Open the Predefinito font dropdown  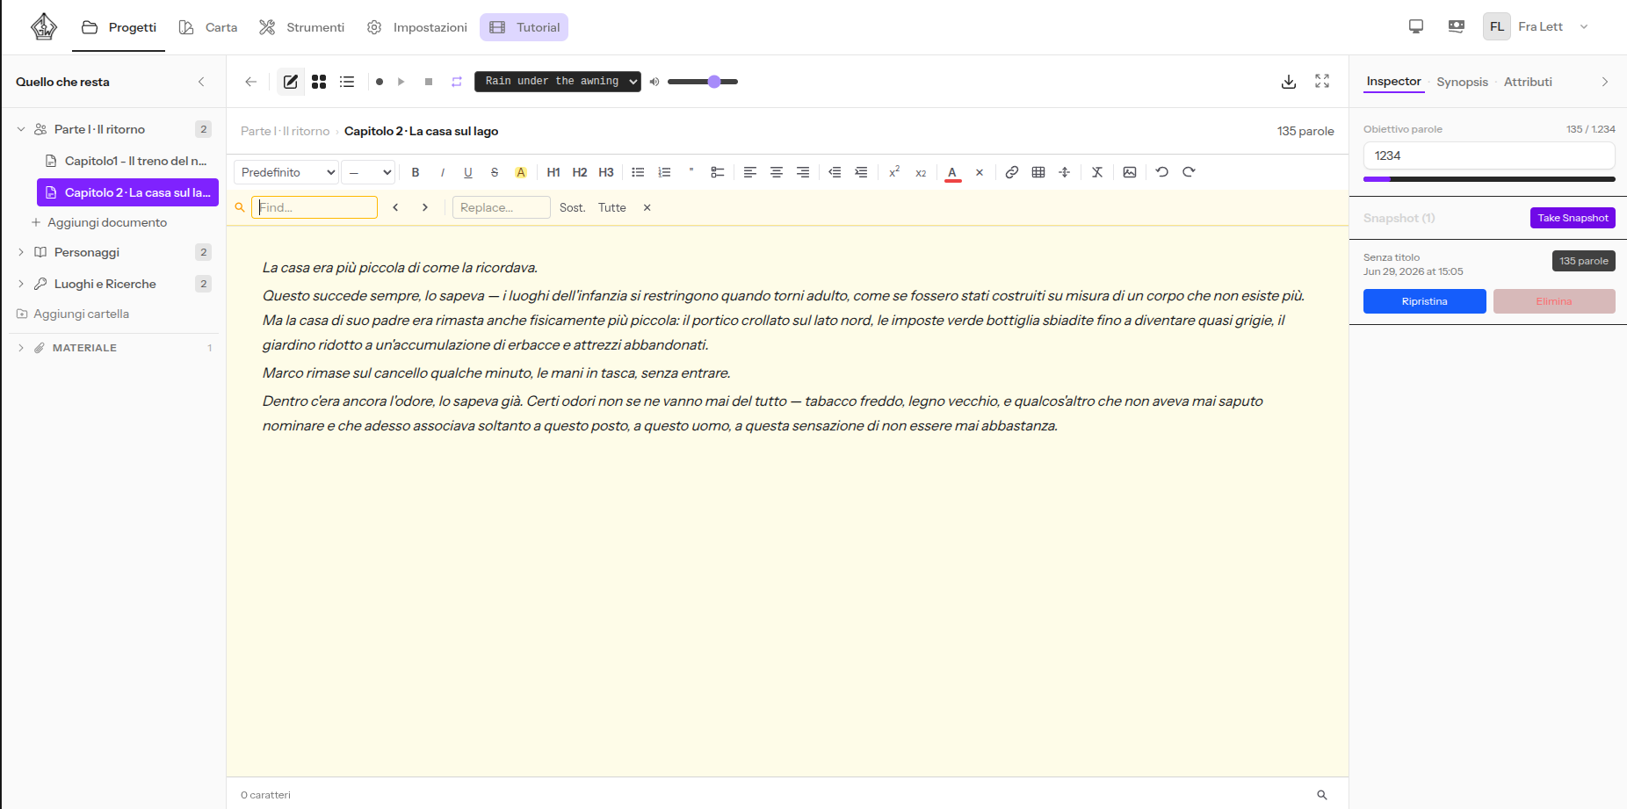pos(286,172)
